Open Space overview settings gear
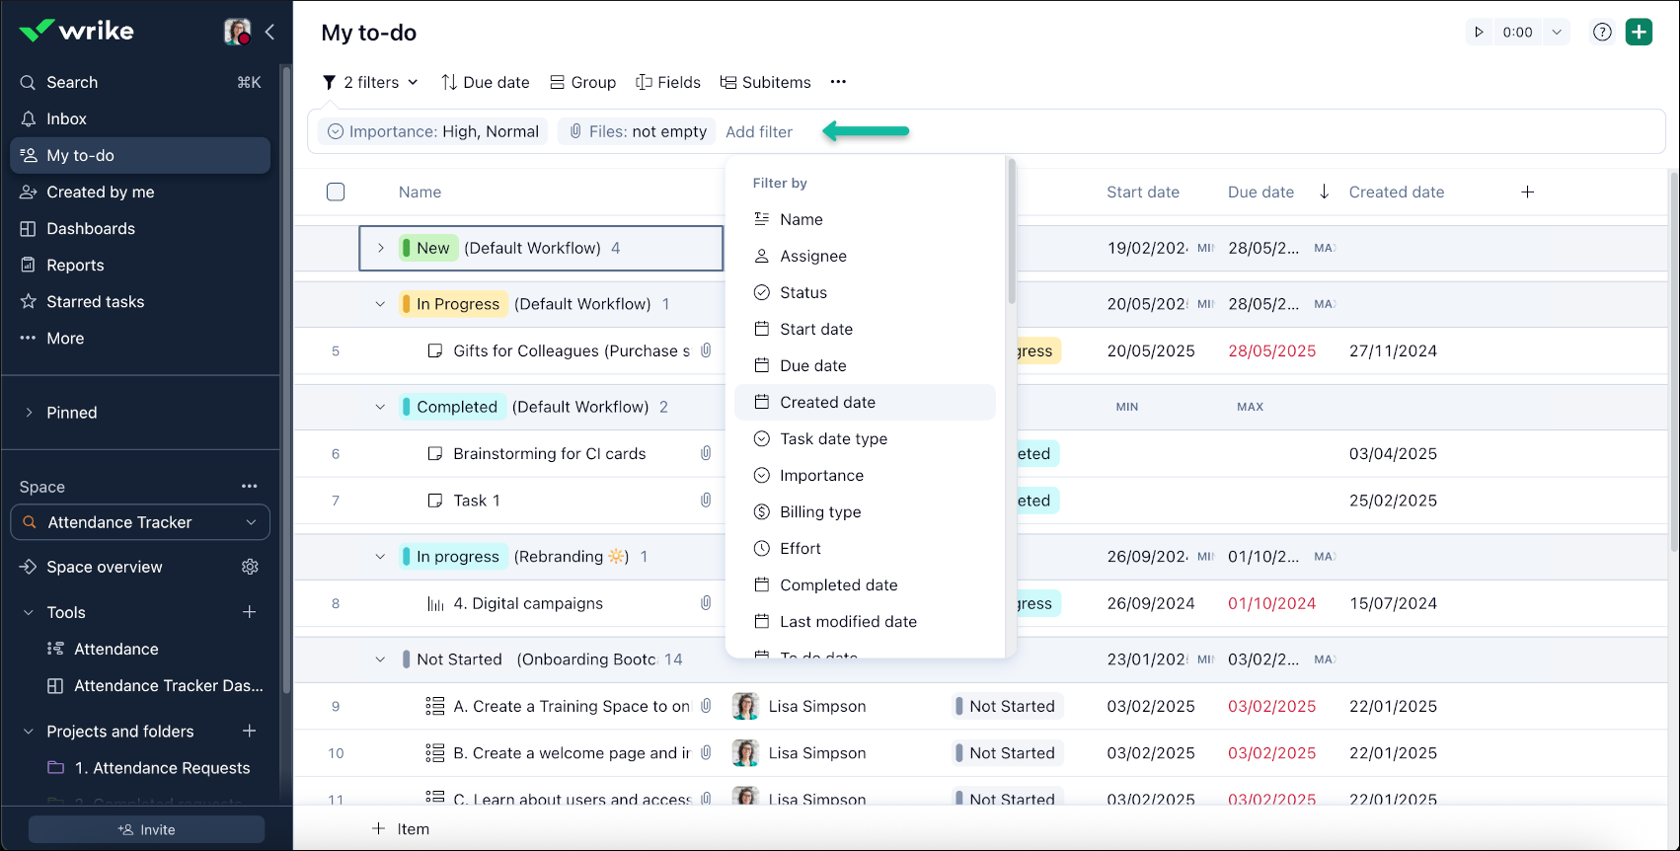The width and height of the screenshot is (1680, 851). [250, 567]
